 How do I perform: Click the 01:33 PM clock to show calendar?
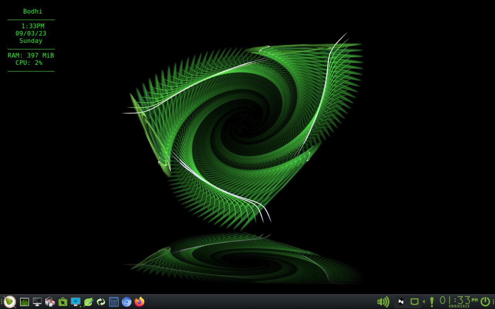[458, 301]
